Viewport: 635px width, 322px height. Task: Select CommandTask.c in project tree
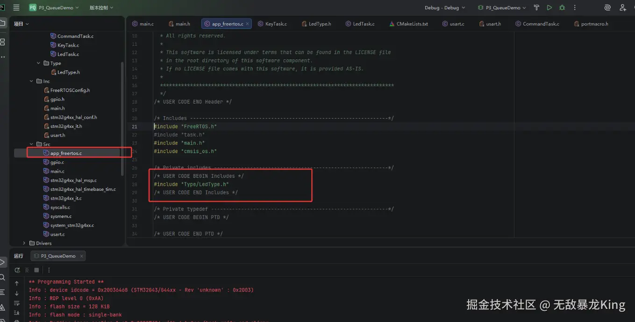[x=72, y=36]
